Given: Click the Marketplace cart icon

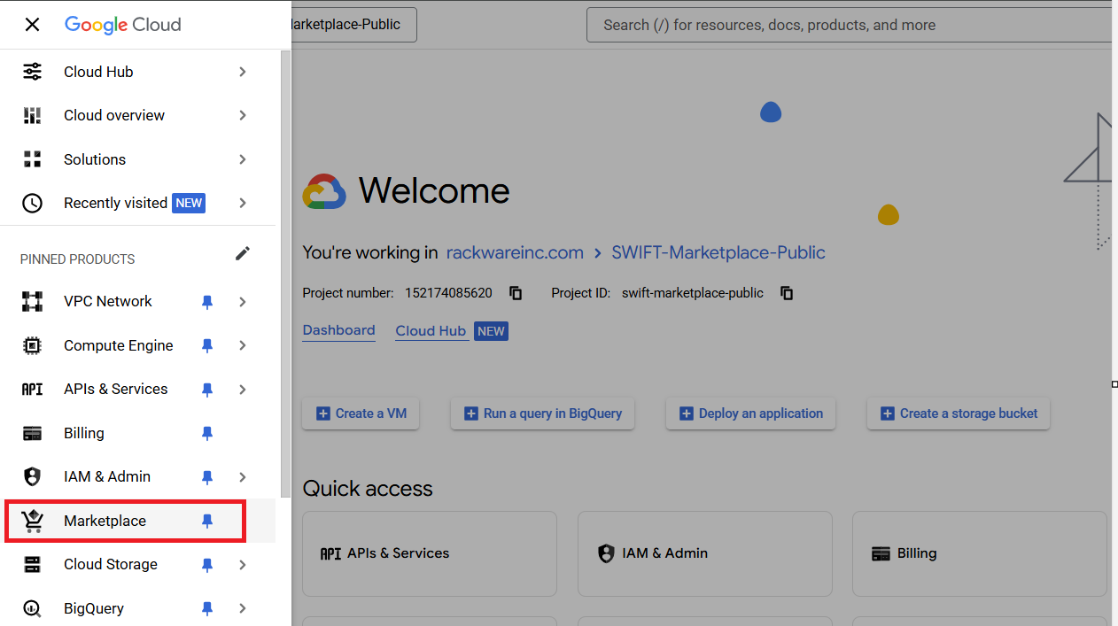Looking at the screenshot, I should coord(32,521).
